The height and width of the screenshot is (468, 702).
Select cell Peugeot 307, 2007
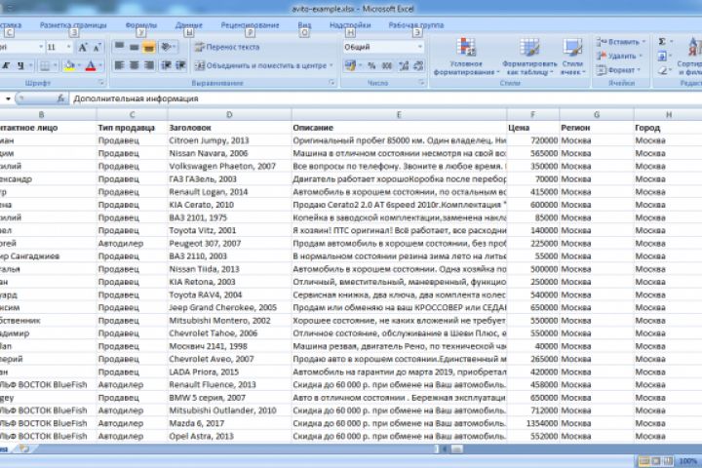coord(229,243)
